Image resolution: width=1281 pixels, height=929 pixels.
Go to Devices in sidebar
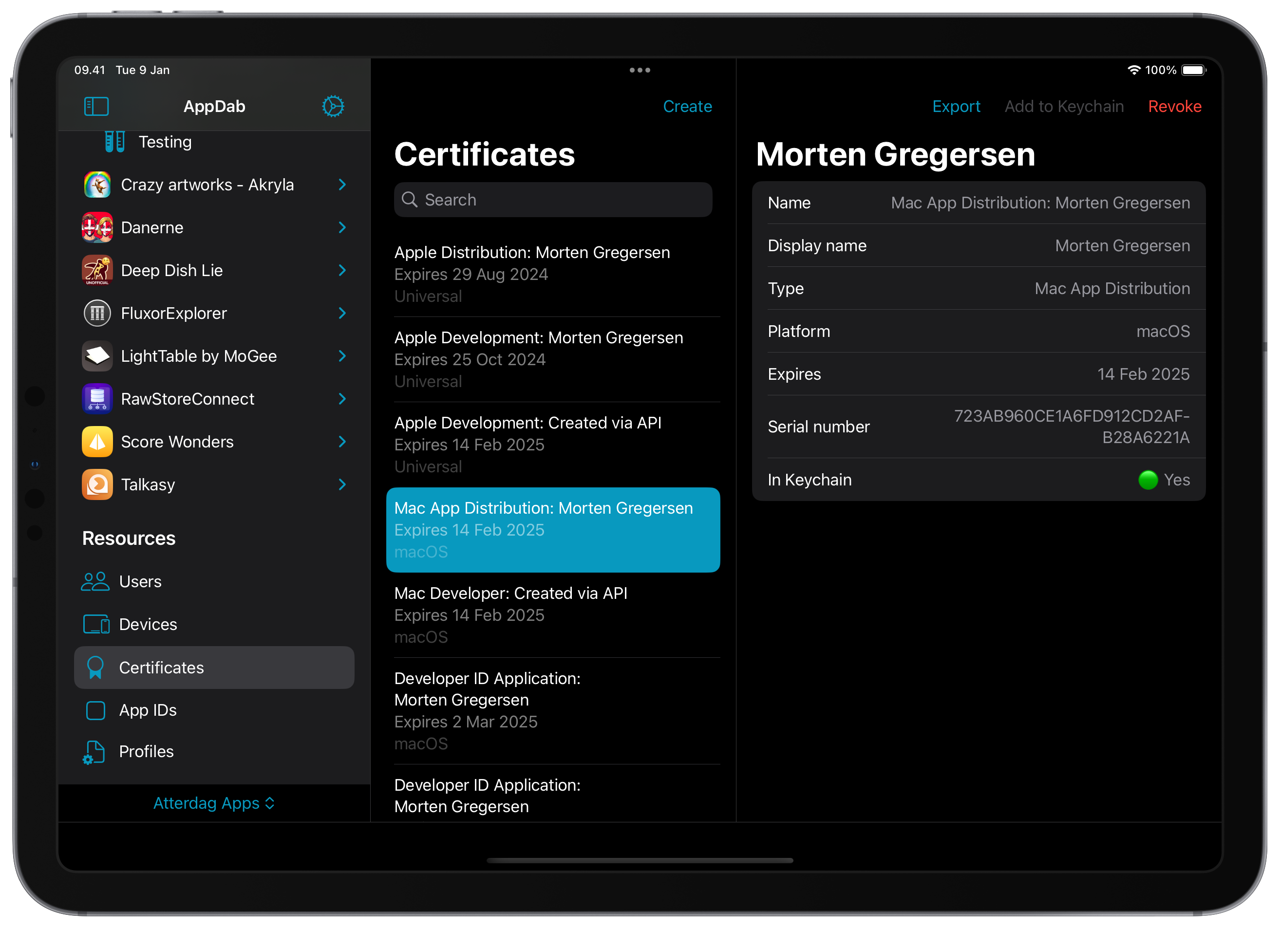[x=148, y=624]
